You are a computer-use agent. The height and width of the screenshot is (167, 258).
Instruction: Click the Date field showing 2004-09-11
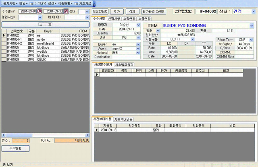(126, 29)
